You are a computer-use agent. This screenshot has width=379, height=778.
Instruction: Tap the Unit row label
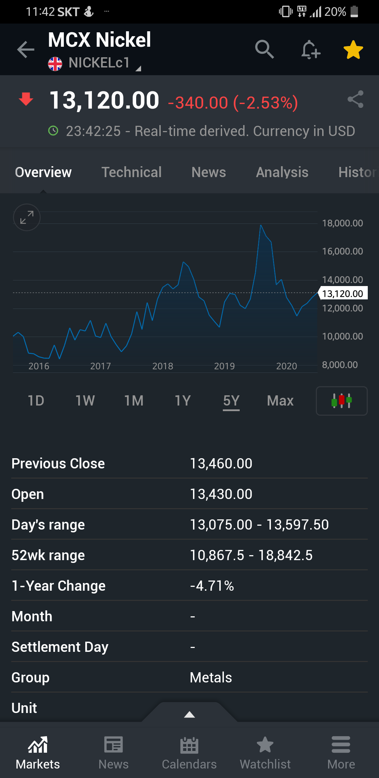pos(24,708)
